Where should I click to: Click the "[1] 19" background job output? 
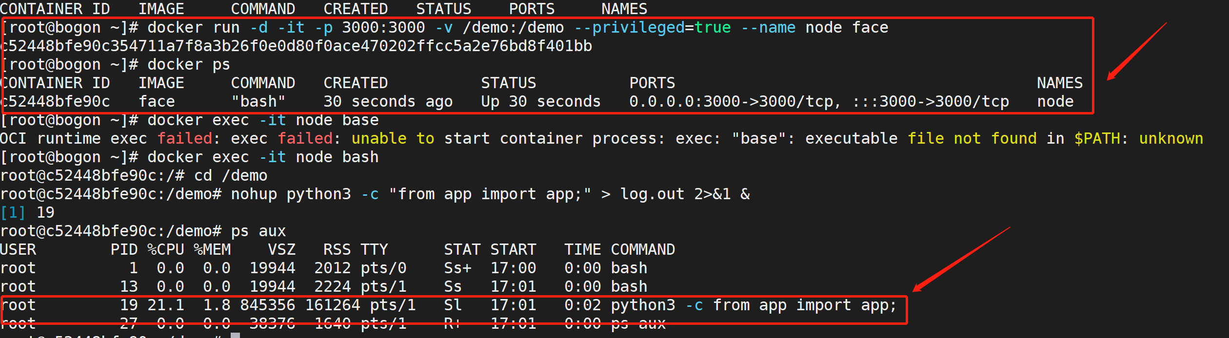(x=27, y=213)
